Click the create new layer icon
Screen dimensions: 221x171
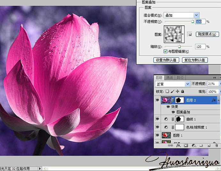pyautogui.click(x=208, y=145)
